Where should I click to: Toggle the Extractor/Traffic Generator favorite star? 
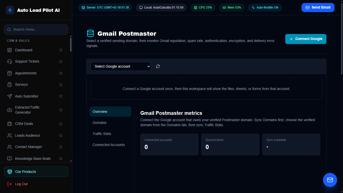coord(61,110)
